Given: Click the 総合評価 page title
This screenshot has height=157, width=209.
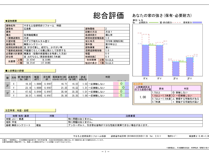Looking at the screenshot, I should [109, 15].
